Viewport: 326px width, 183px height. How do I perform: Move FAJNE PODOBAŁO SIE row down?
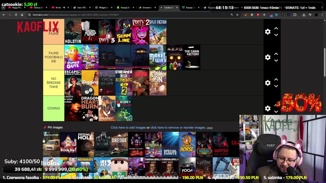click(276, 60)
